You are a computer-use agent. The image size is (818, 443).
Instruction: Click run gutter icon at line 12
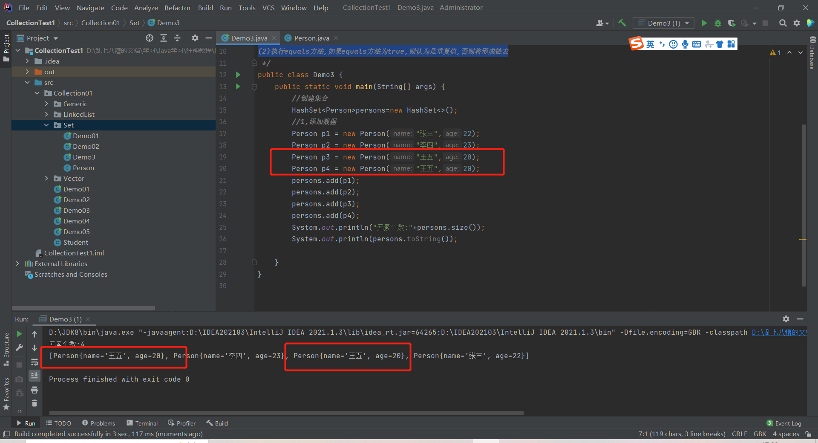tap(238, 75)
